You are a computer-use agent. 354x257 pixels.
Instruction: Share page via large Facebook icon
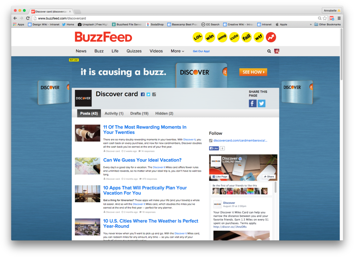253,104
